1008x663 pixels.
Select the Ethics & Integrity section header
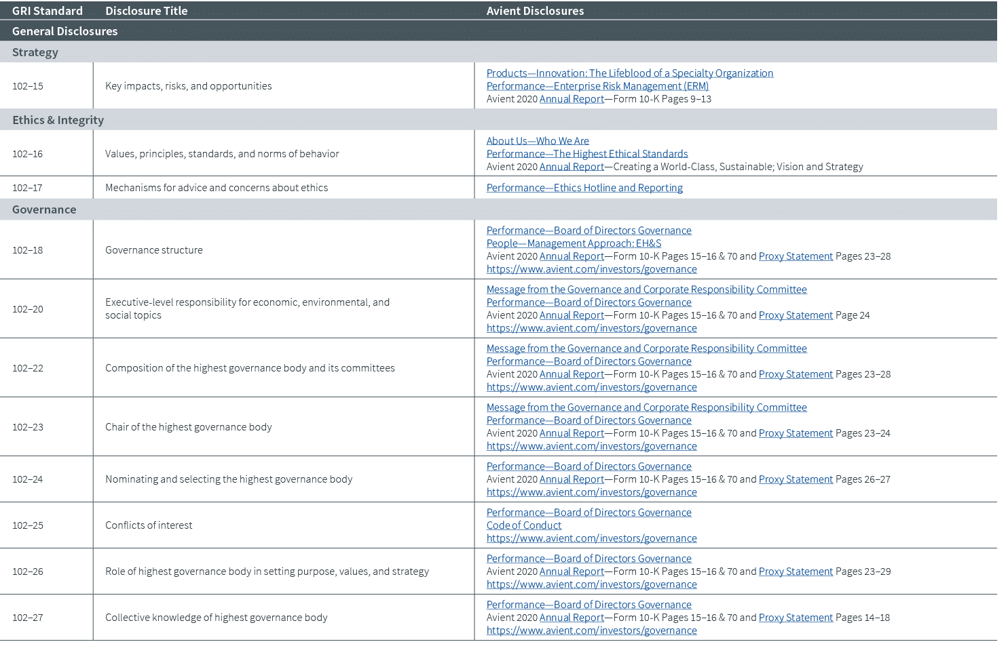pyautogui.click(x=58, y=120)
